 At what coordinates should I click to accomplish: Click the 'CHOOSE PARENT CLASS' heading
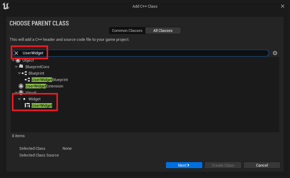pos(39,23)
